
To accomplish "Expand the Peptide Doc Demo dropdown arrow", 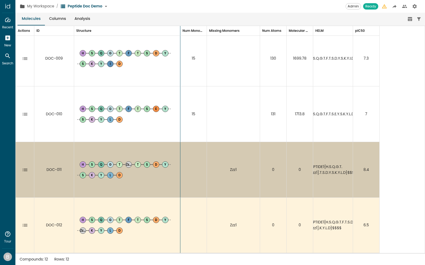I will click(106, 6).
